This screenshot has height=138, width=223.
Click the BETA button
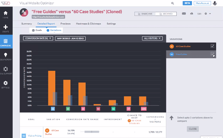coord(187,3)
